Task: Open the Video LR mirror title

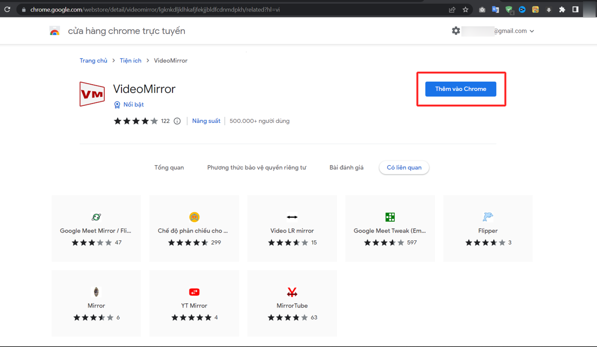Action: click(x=292, y=231)
